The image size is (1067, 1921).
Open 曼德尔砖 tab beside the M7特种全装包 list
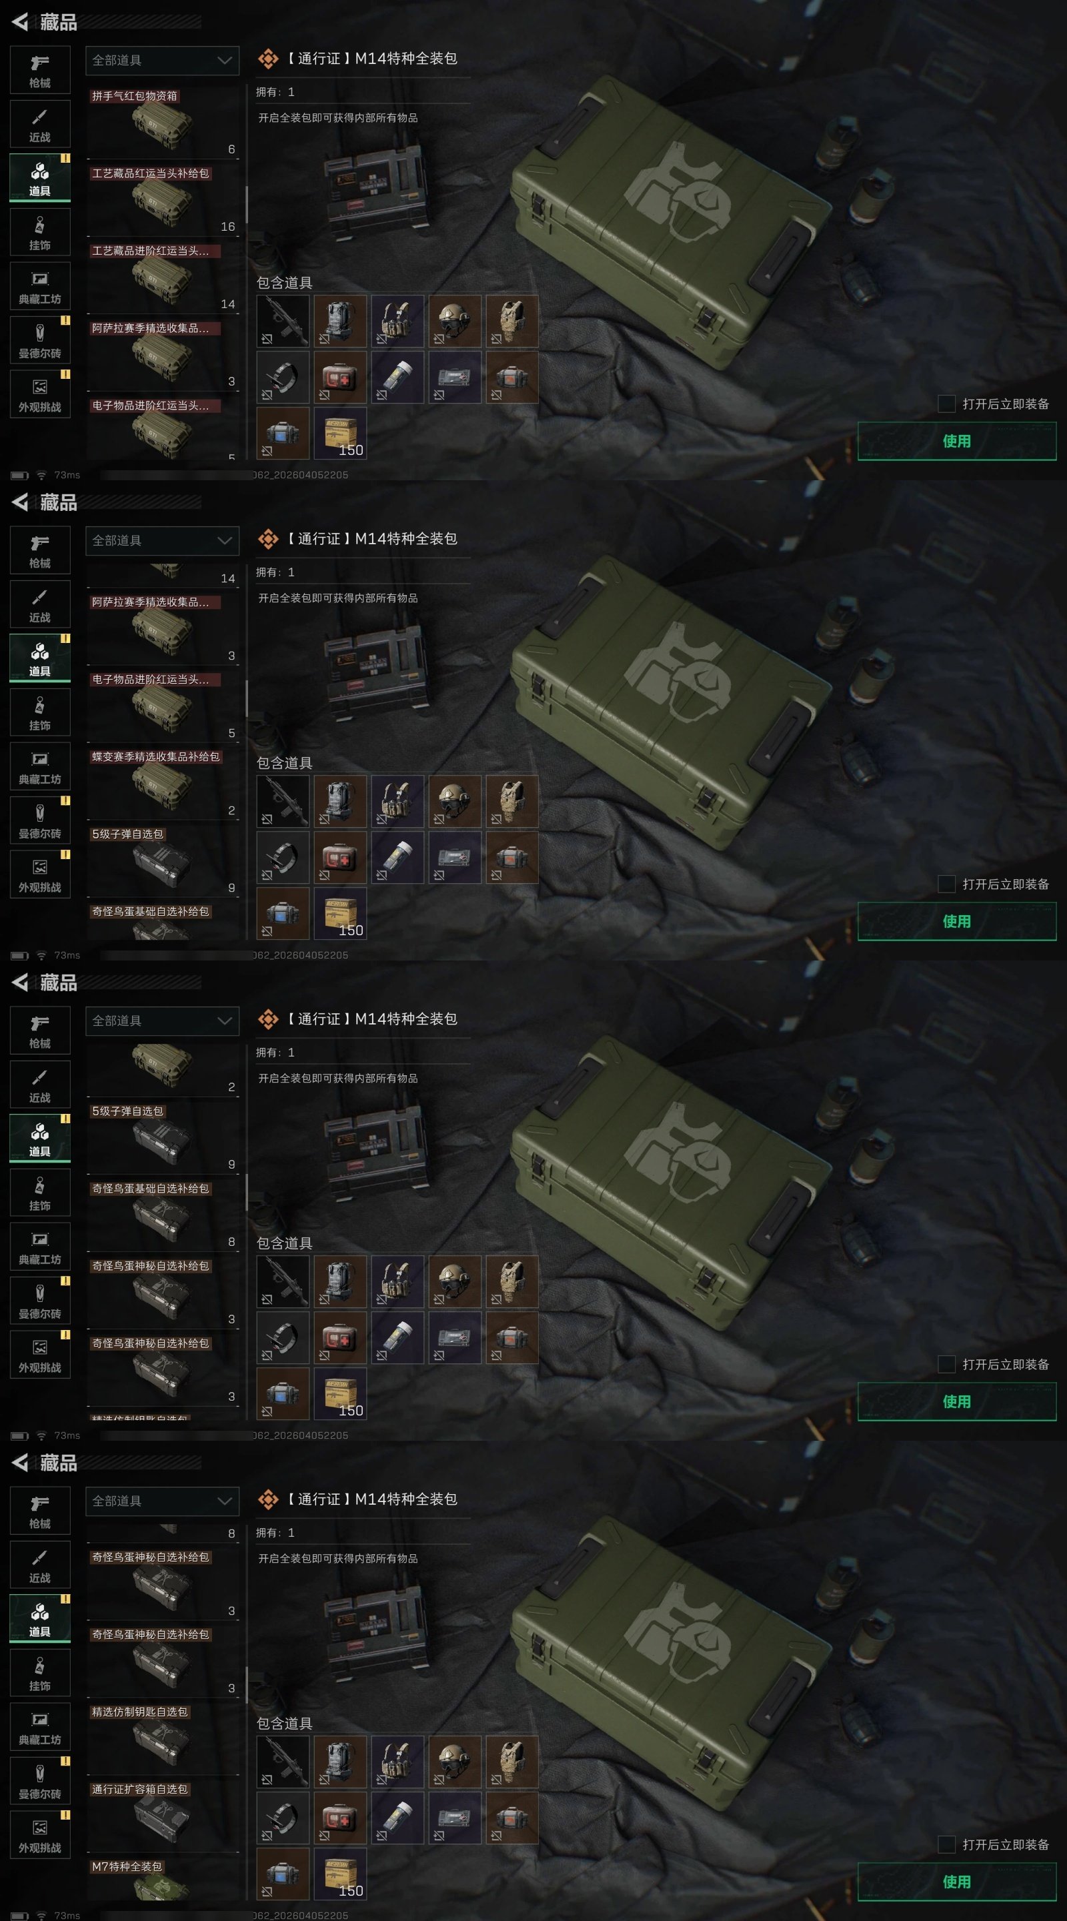click(40, 1781)
